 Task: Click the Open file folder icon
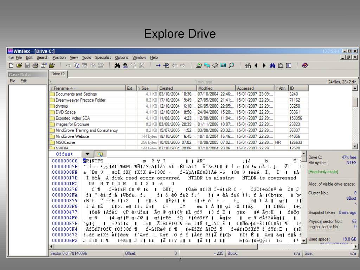[x=19, y=66]
